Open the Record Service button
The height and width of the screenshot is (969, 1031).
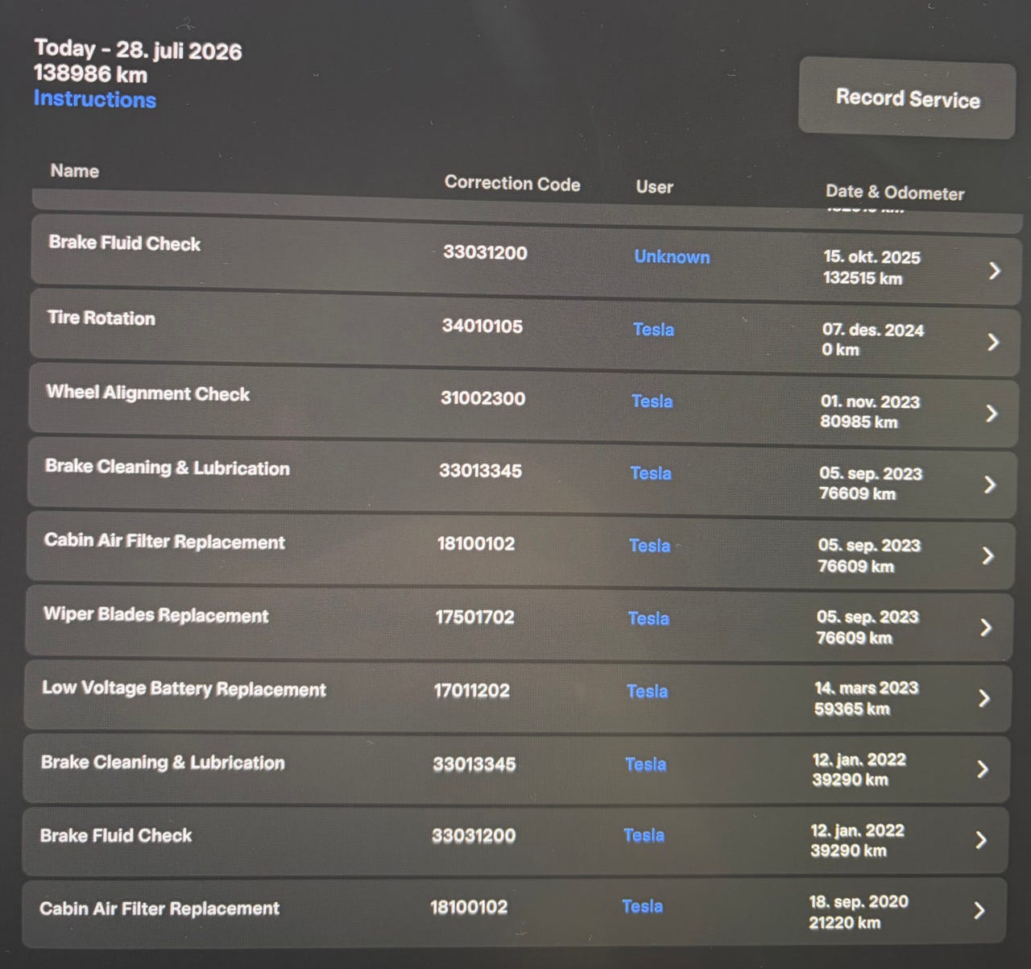[x=907, y=98]
